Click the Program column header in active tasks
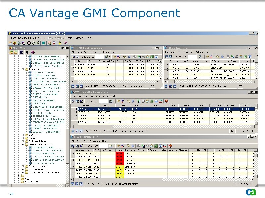Screen dimensions: 265x198 [196, 61]
